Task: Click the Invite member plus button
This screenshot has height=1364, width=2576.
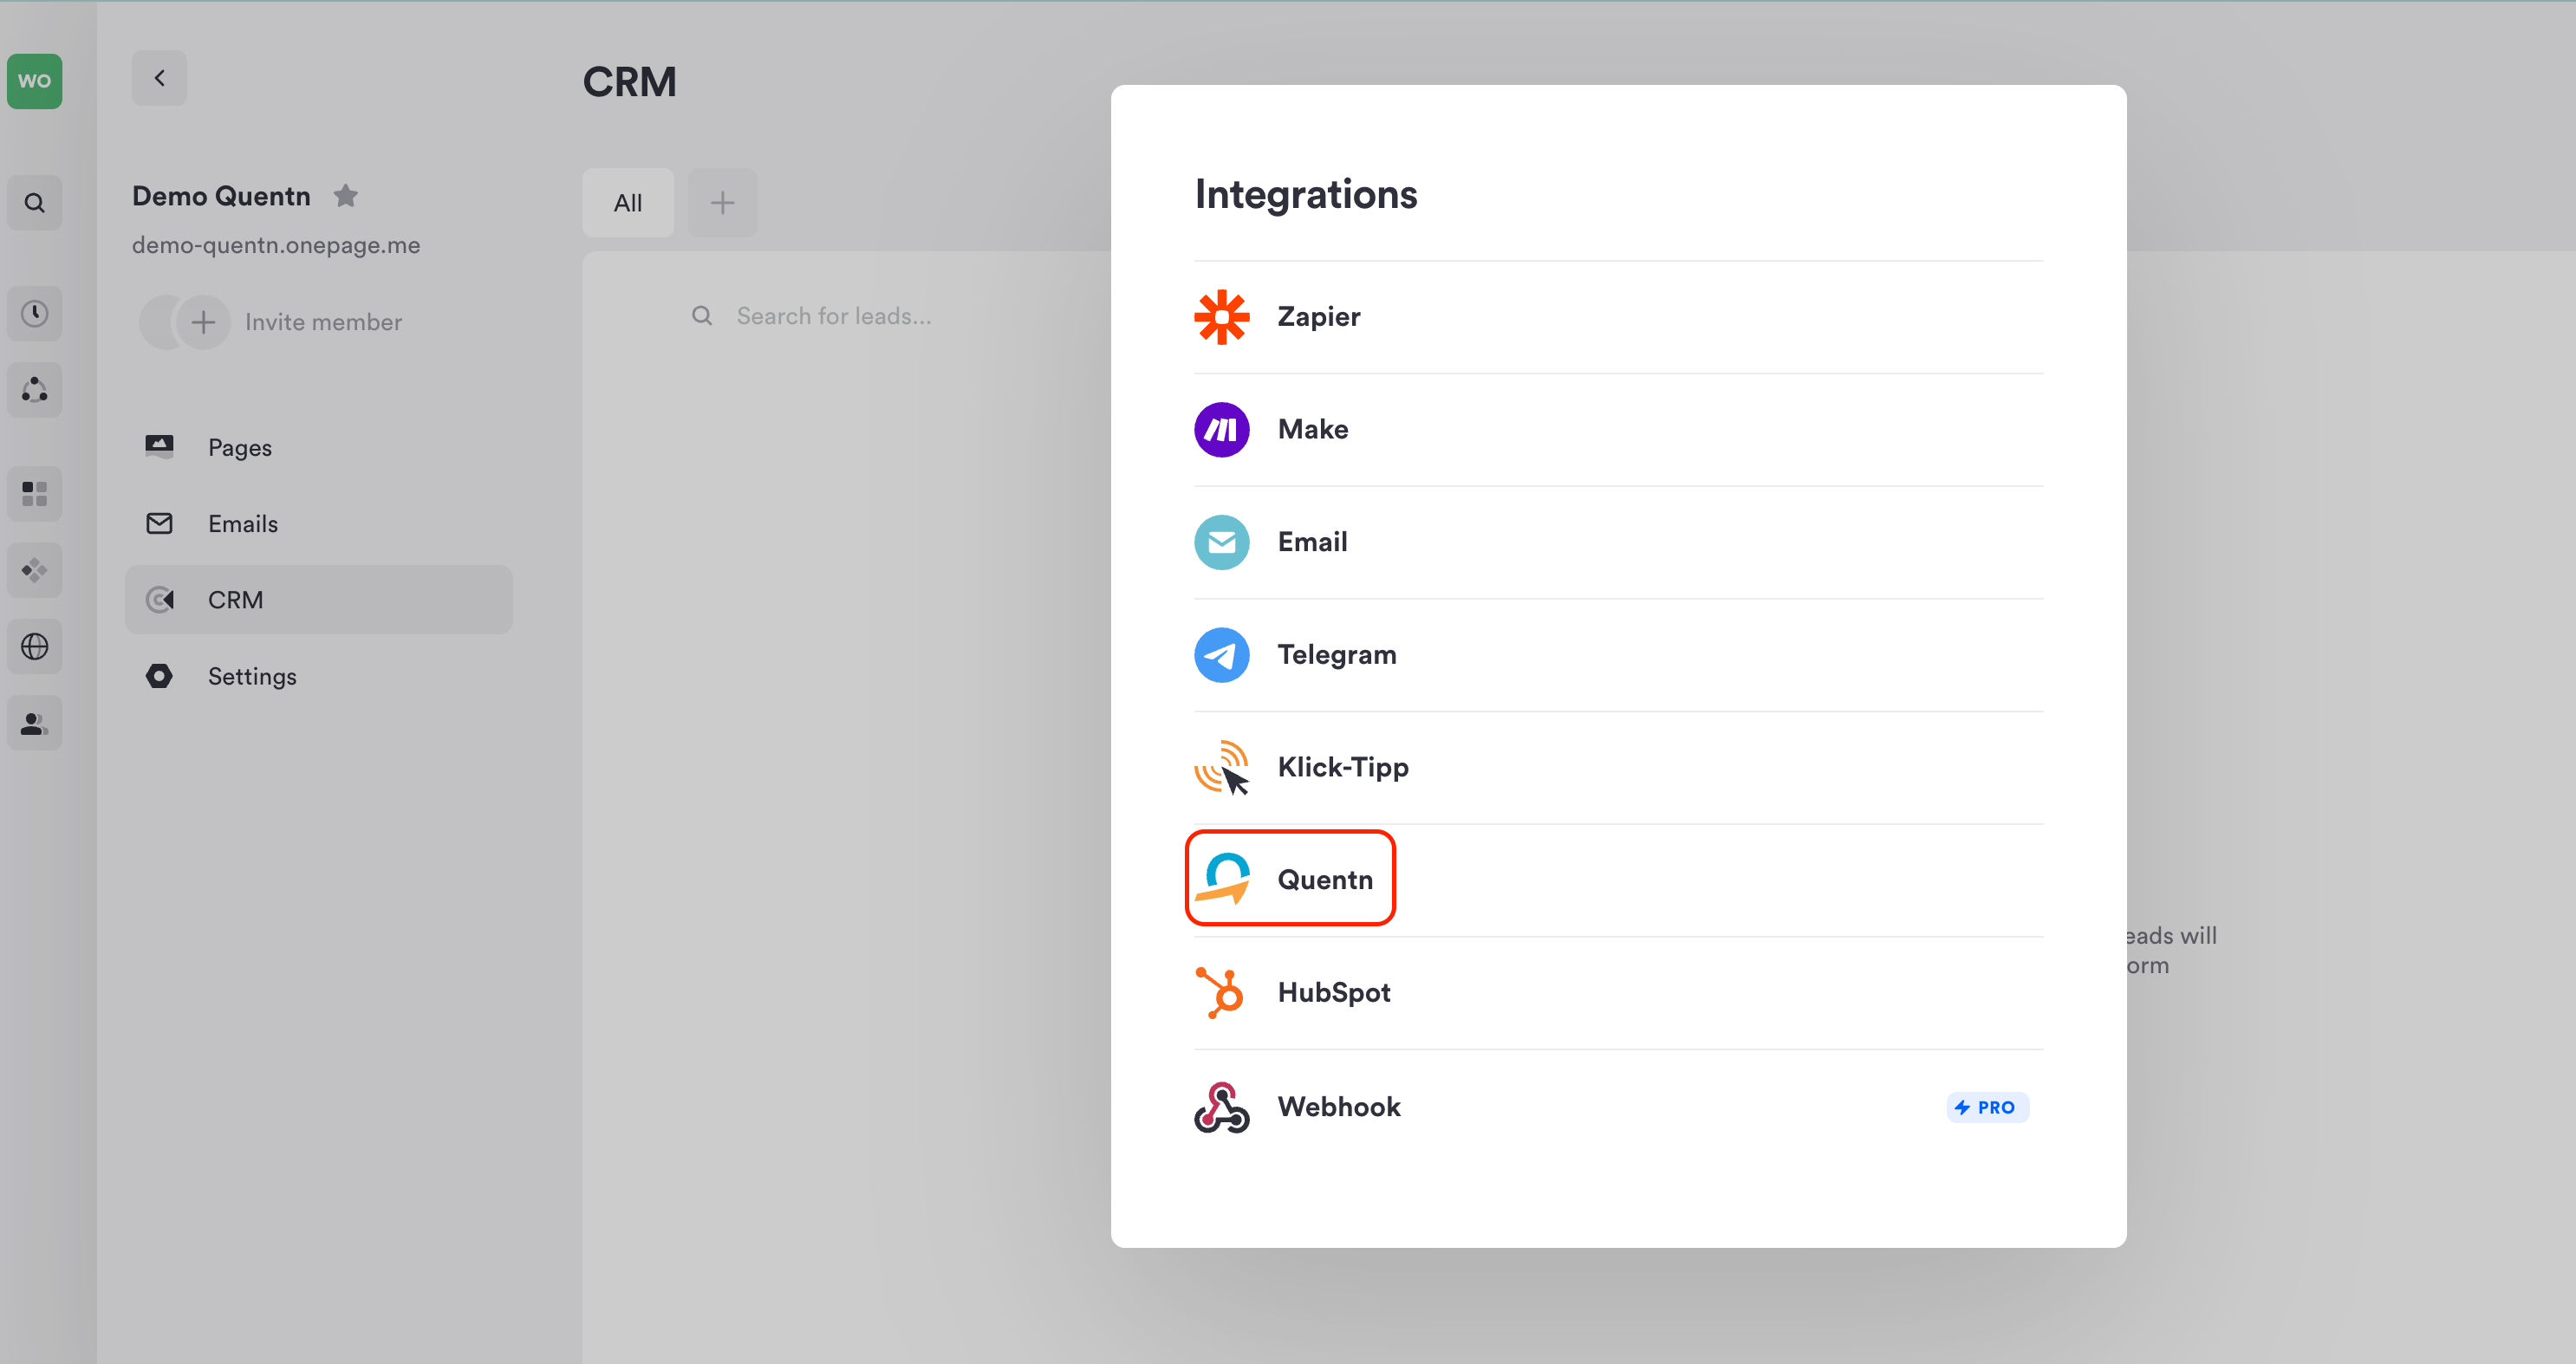Action: 203,322
